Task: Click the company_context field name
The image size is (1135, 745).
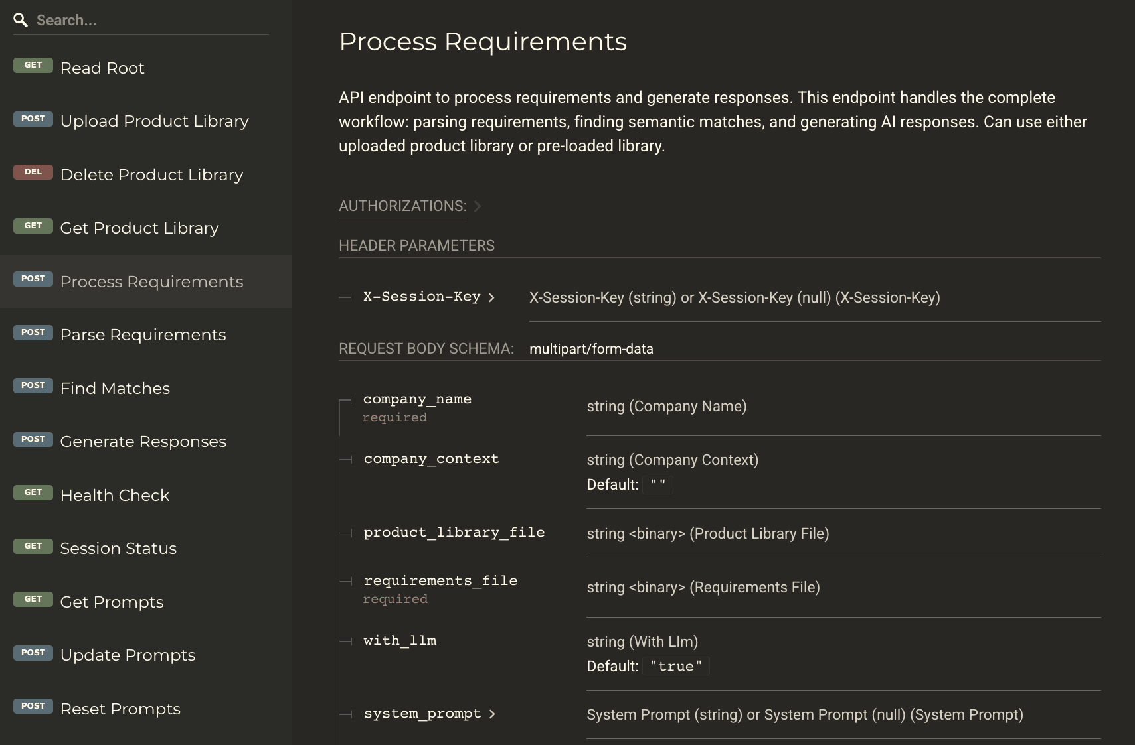Action: (431, 459)
